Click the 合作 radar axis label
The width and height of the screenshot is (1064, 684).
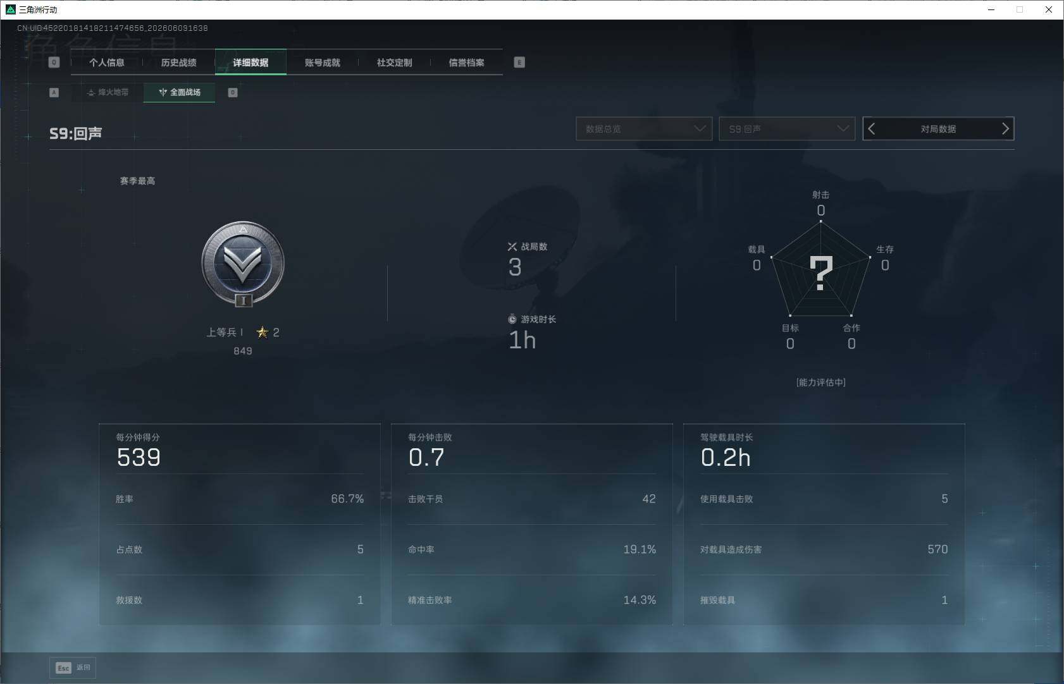click(x=851, y=327)
